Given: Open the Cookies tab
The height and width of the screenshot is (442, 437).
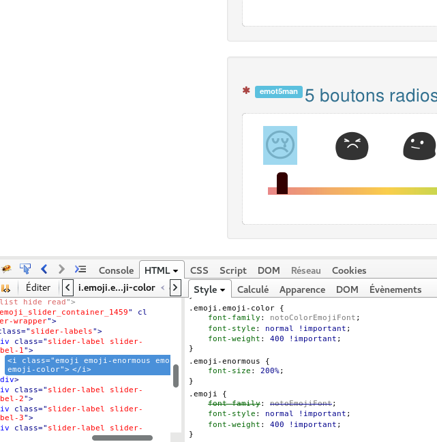Looking at the screenshot, I should pyautogui.click(x=349, y=270).
